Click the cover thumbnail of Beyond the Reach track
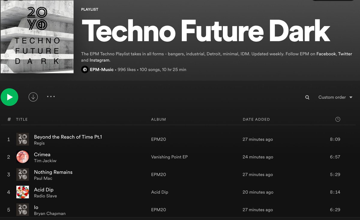The height and width of the screenshot is (220, 360). [x=22, y=139]
